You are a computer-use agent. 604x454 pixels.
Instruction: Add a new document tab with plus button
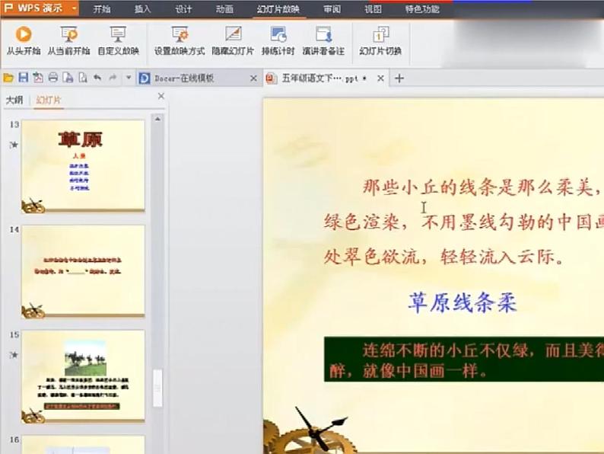click(399, 78)
